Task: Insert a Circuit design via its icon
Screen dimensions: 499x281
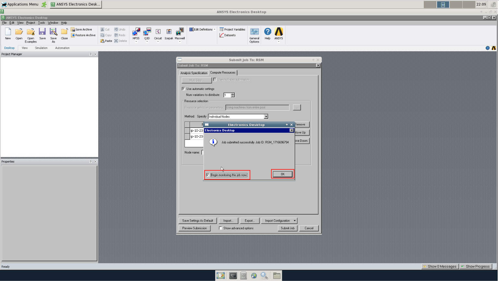Action: pos(158,32)
